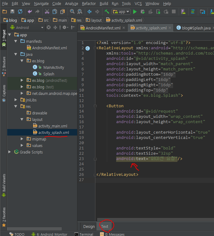Viewport: 214px width, 236px height.
Task: Switch to AndroidManifest.xml editor tab
Action: tap(103, 28)
